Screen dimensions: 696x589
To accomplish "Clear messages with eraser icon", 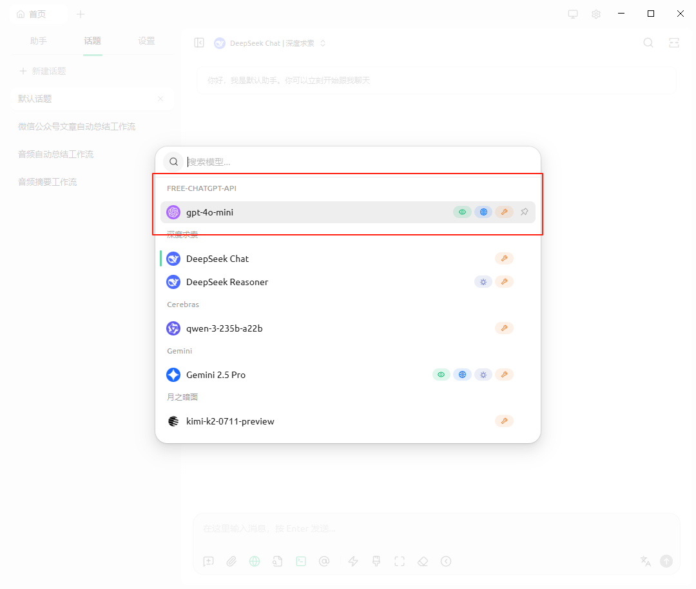I will coord(423,561).
